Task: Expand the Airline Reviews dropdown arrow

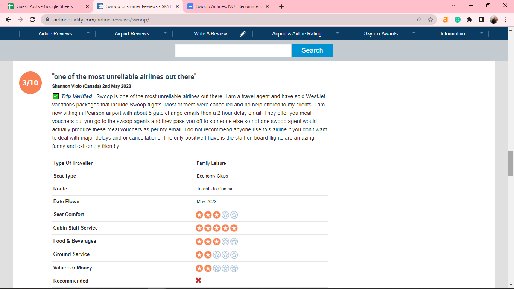Action: (x=88, y=33)
